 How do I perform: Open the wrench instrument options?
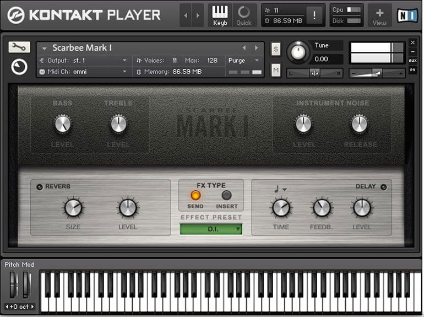tap(19, 47)
